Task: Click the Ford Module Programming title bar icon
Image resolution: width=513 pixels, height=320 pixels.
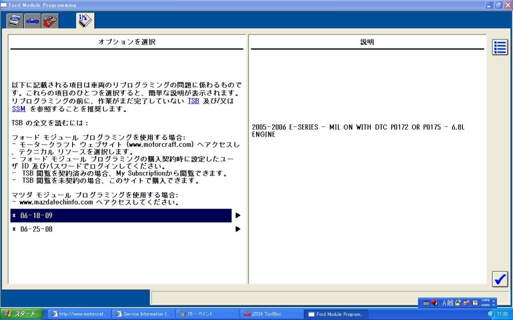Action: (4, 5)
